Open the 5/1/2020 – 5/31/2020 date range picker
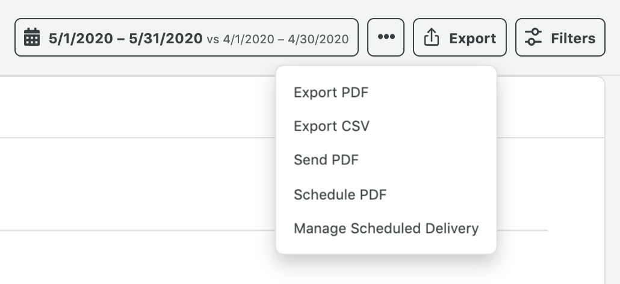Screen dimensions: 620x284 click(187, 37)
